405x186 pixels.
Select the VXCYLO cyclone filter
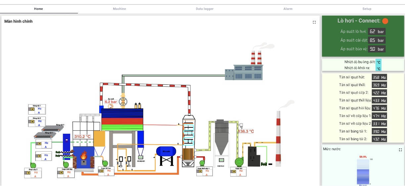pos(221,139)
